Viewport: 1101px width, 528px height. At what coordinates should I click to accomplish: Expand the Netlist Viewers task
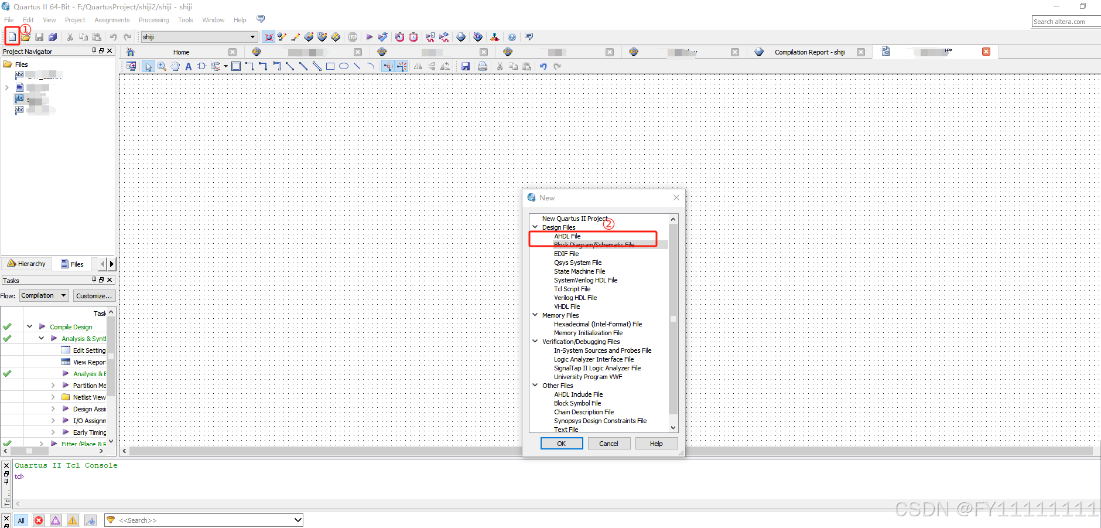[x=53, y=397]
